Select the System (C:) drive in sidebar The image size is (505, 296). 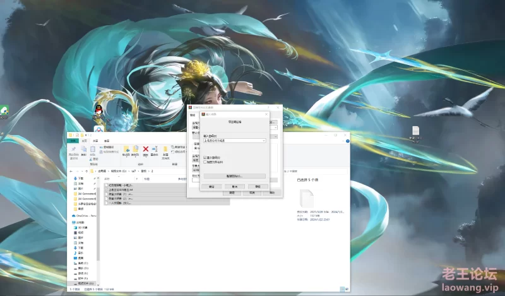click(81, 263)
